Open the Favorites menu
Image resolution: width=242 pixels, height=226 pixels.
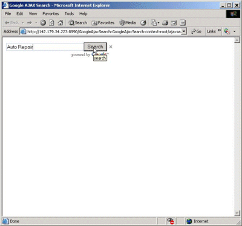pyautogui.click(x=51, y=14)
